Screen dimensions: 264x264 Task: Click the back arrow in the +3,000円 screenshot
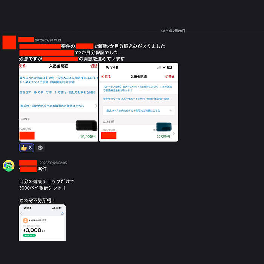(21, 213)
